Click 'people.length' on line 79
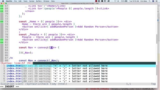This screenshot has height=90, width=160. click(x=65, y=37)
